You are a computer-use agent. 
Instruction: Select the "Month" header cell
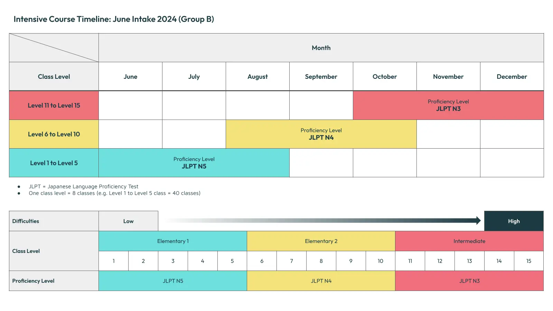pos(321,48)
